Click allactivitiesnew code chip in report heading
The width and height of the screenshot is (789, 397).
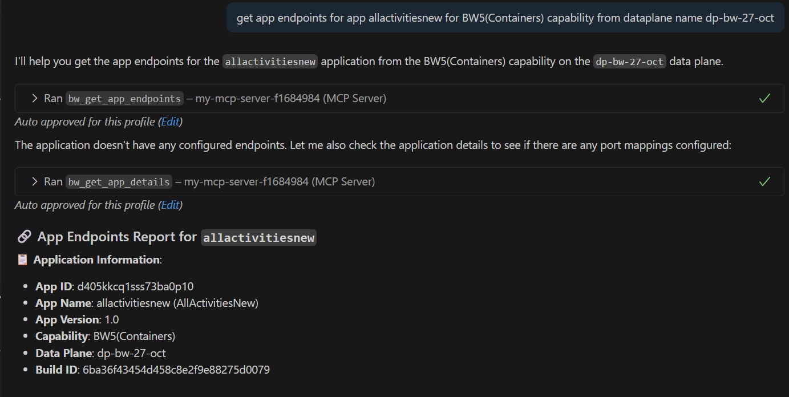coord(258,237)
